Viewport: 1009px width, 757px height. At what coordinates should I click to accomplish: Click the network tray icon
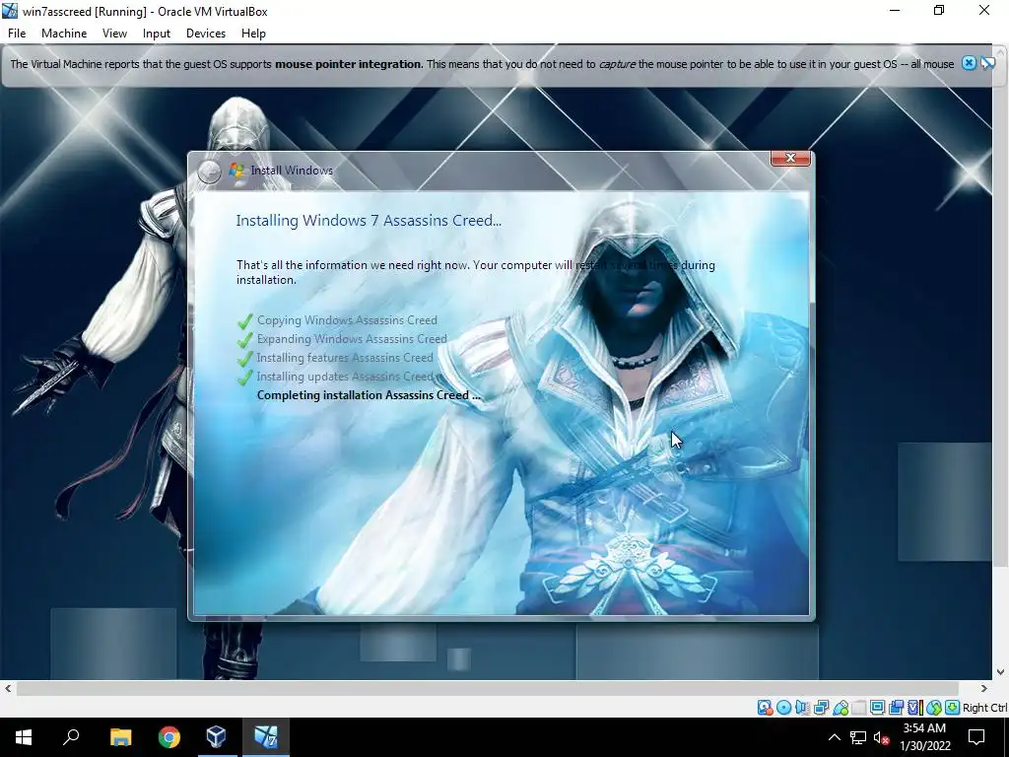[x=858, y=737]
